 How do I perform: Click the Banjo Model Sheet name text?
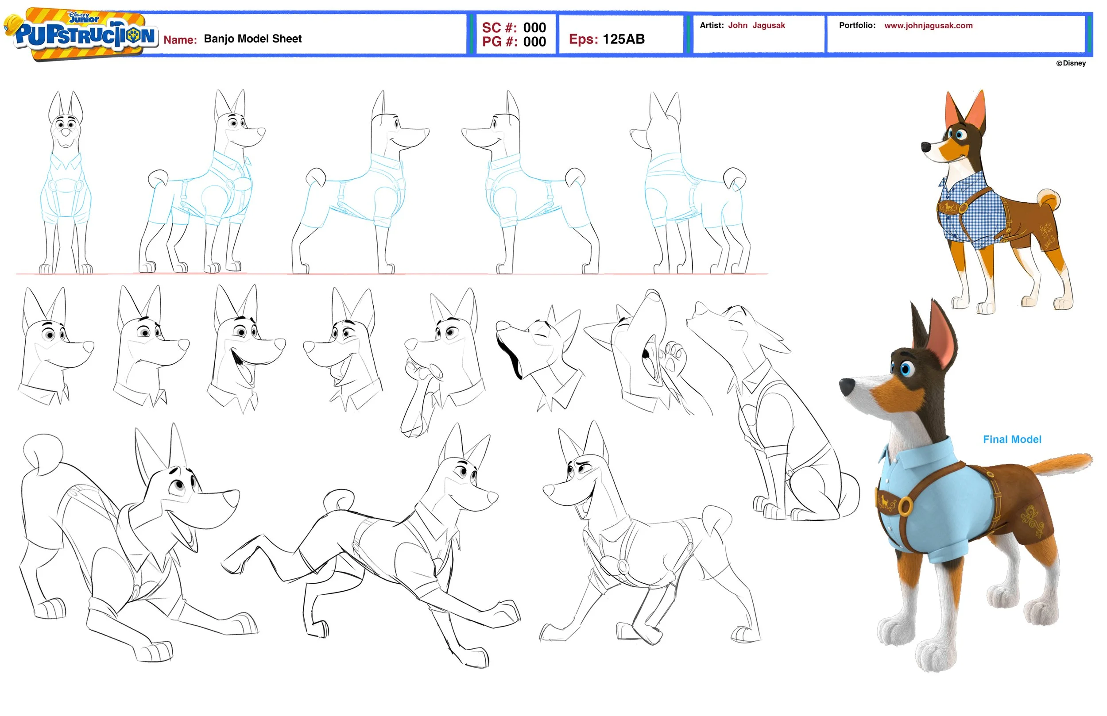252,39
